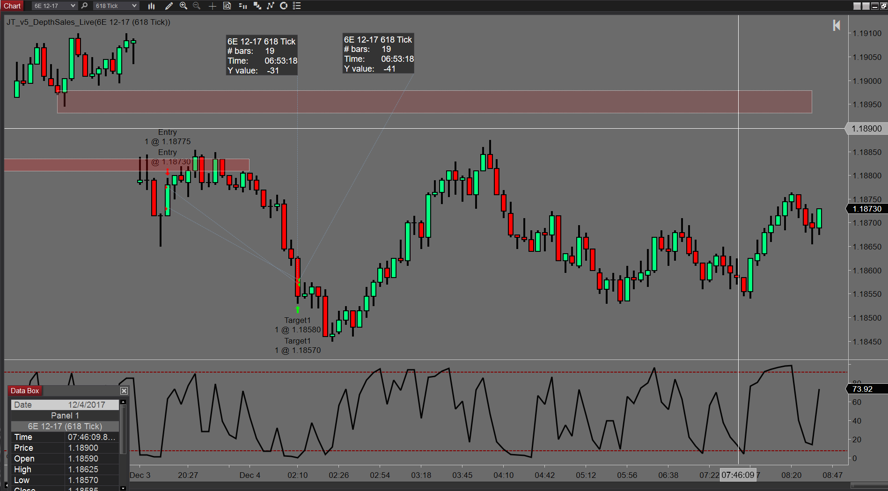Open the 6E 12-17 instrument dropdown
Image resolution: width=888 pixels, height=491 pixels.
point(54,6)
